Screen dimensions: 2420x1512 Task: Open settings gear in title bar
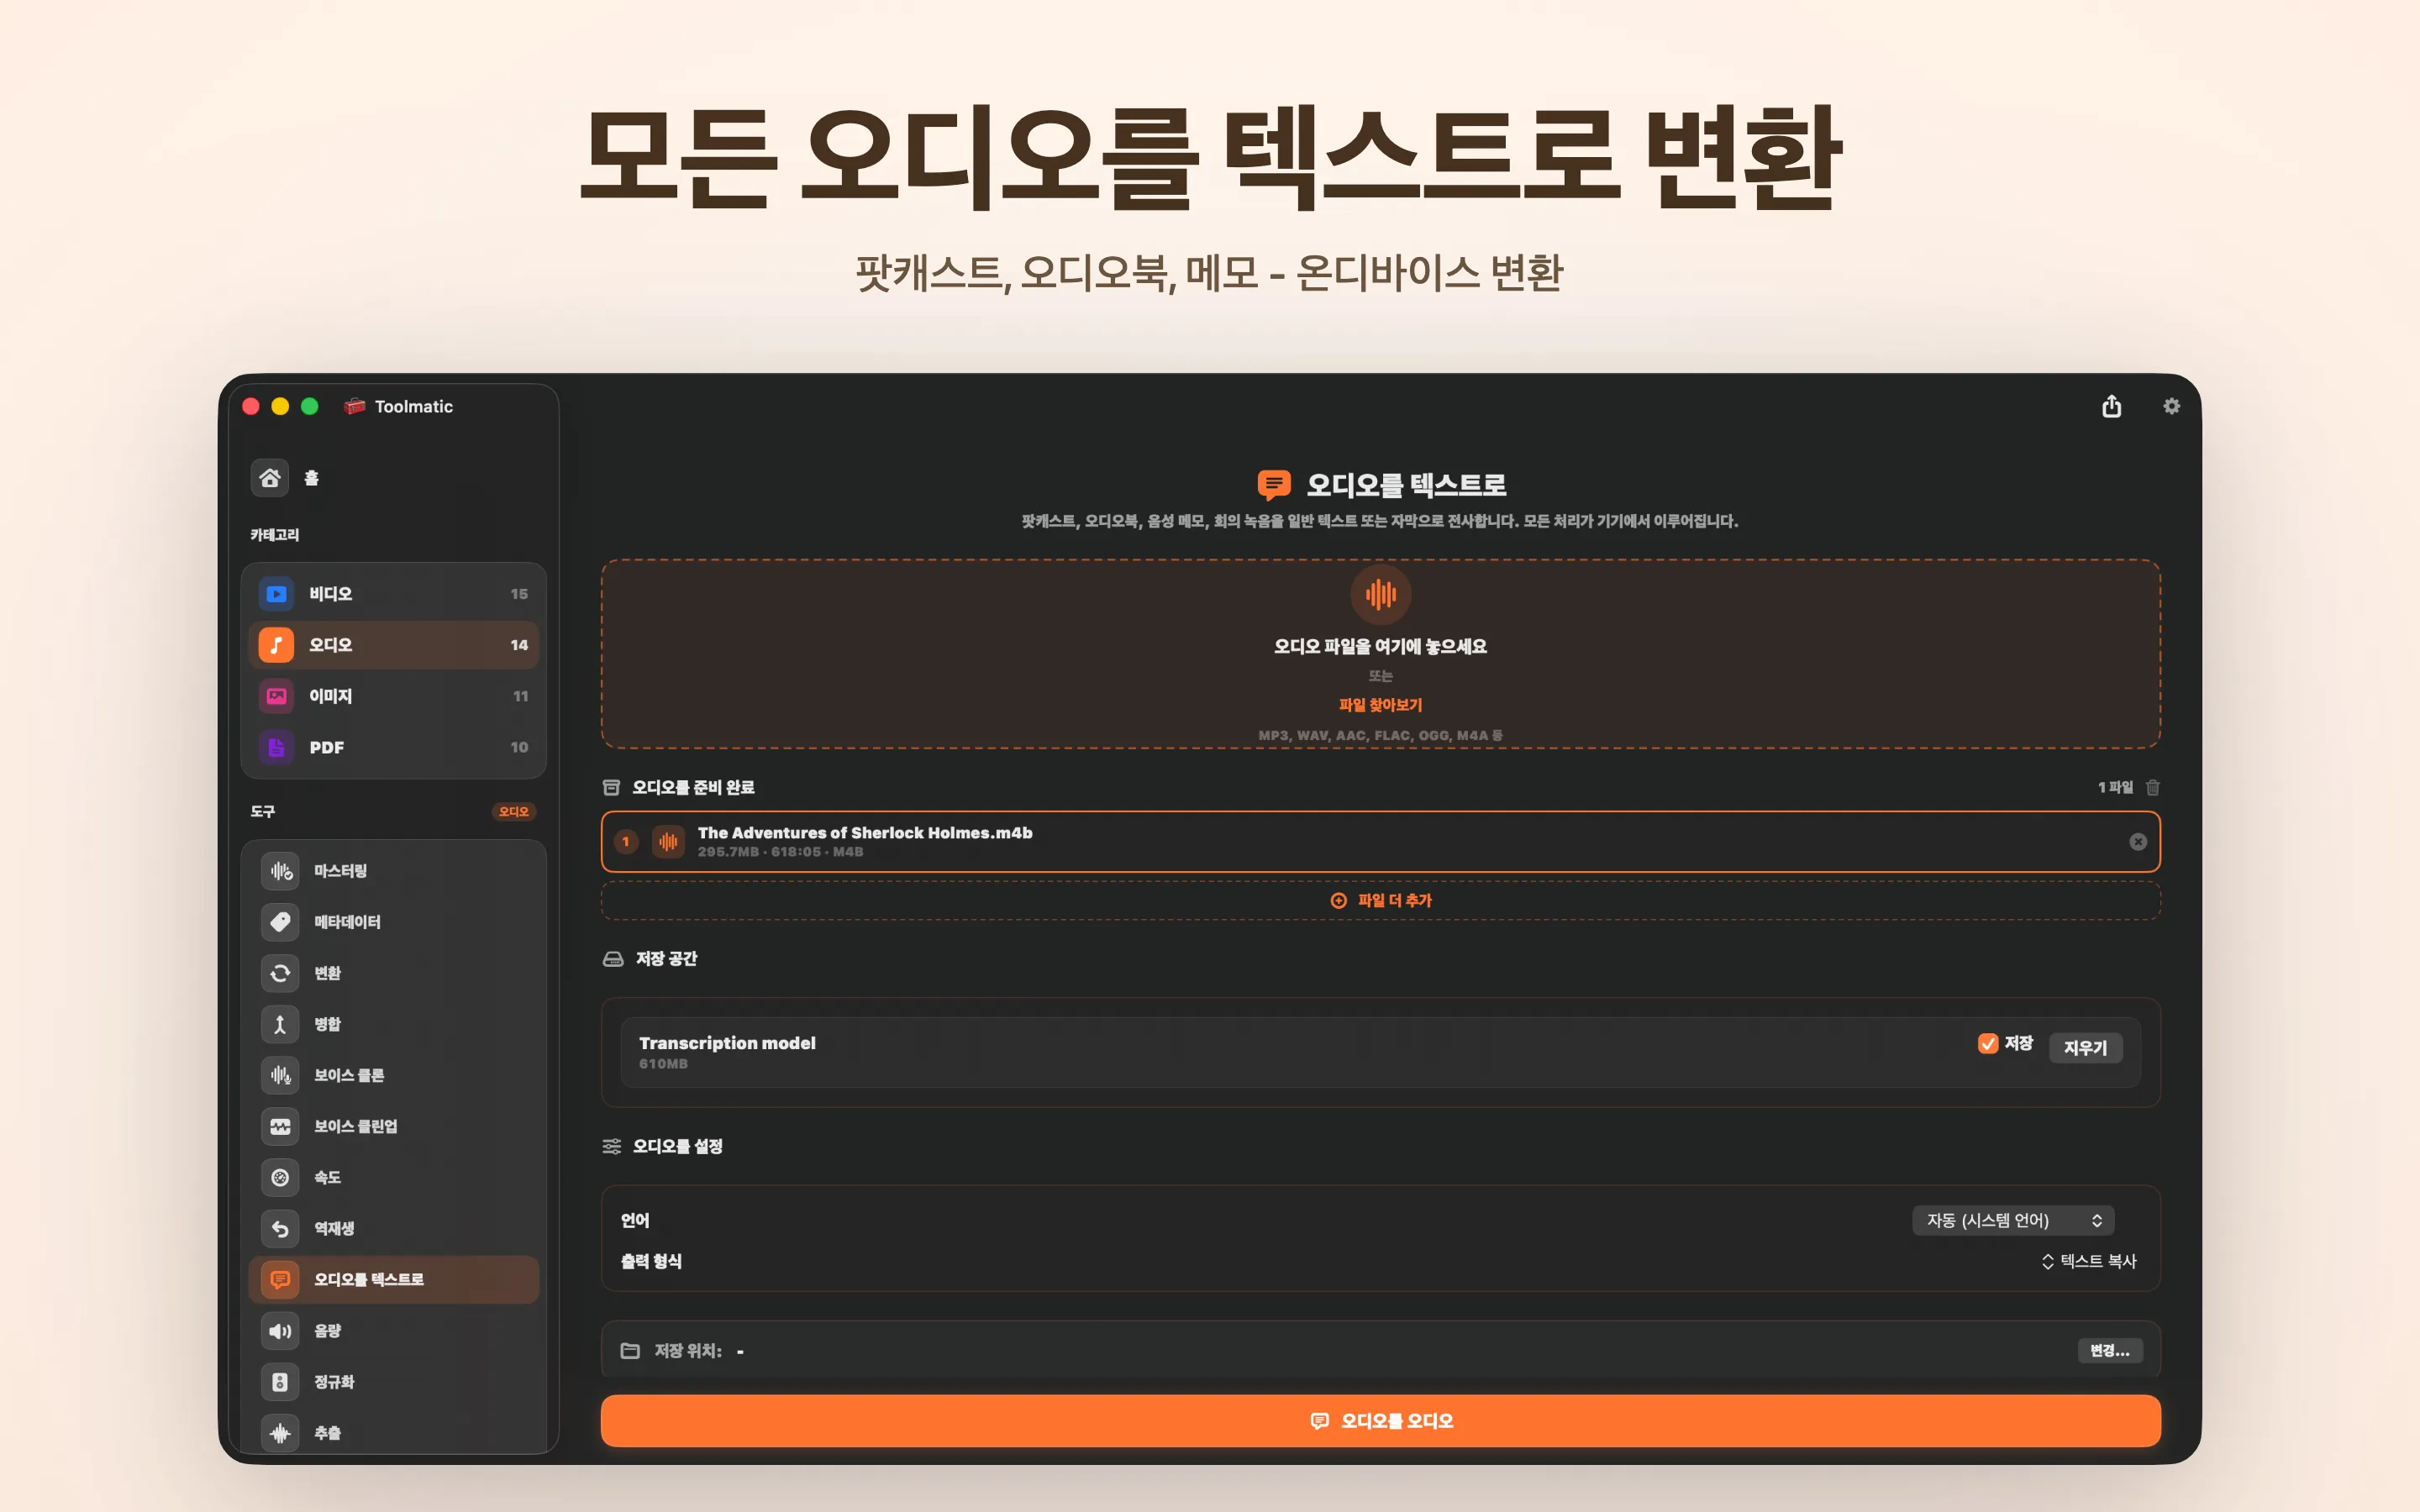2171,406
